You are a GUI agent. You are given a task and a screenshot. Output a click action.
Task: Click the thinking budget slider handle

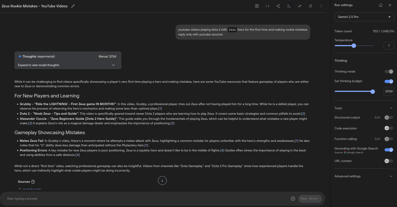pos(372,91)
